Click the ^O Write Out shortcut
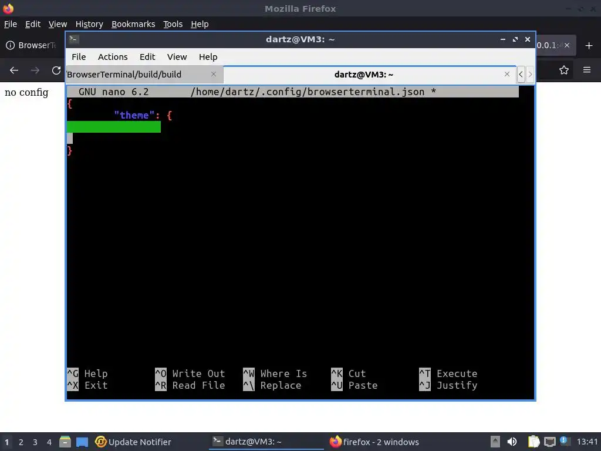Screen dimensions: 601x451 coord(190,373)
